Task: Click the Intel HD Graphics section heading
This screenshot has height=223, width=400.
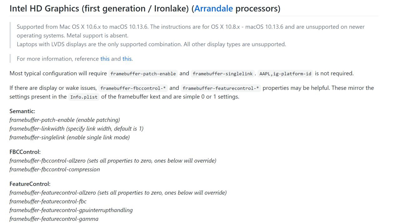Action: [145, 8]
